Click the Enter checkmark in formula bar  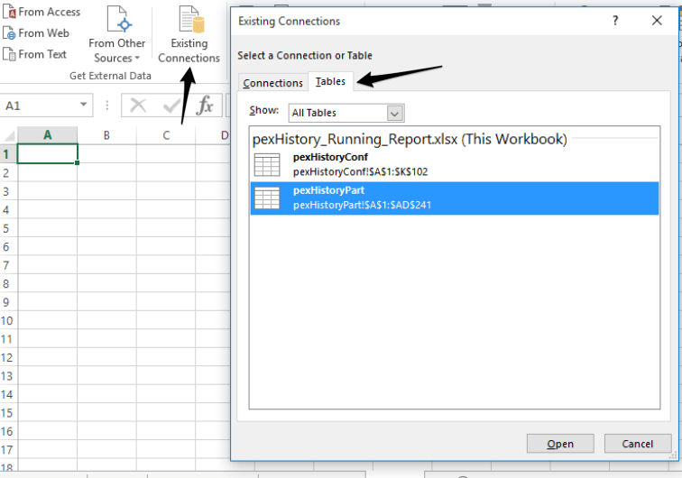pos(170,106)
